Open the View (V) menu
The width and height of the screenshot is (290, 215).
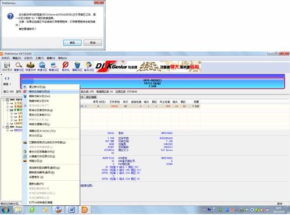coord(51,58)
